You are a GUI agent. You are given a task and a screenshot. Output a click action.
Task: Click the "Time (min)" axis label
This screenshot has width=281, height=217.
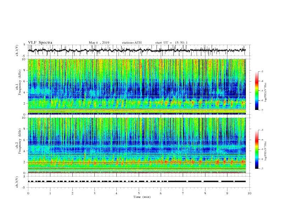pos(142,197)
